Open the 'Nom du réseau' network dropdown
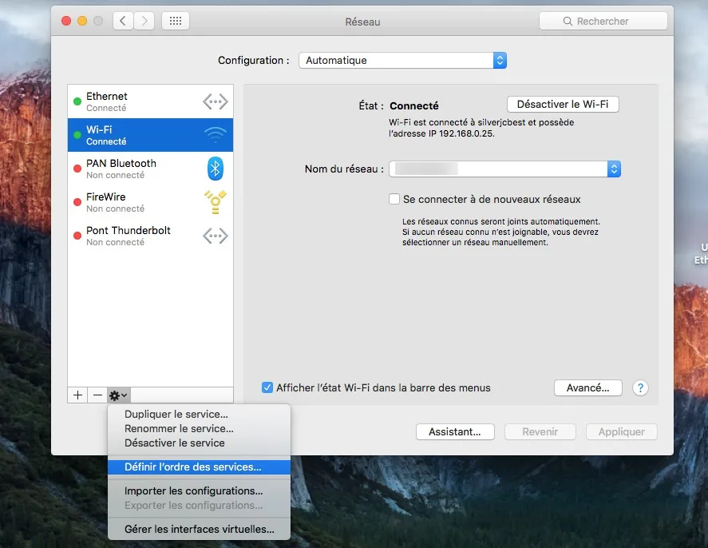The height and width of the screenshot is (548, 708). click(613, 169)
